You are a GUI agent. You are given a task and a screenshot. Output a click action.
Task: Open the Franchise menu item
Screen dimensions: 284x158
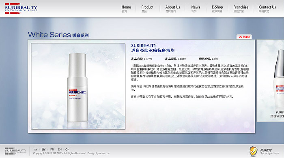241,9
